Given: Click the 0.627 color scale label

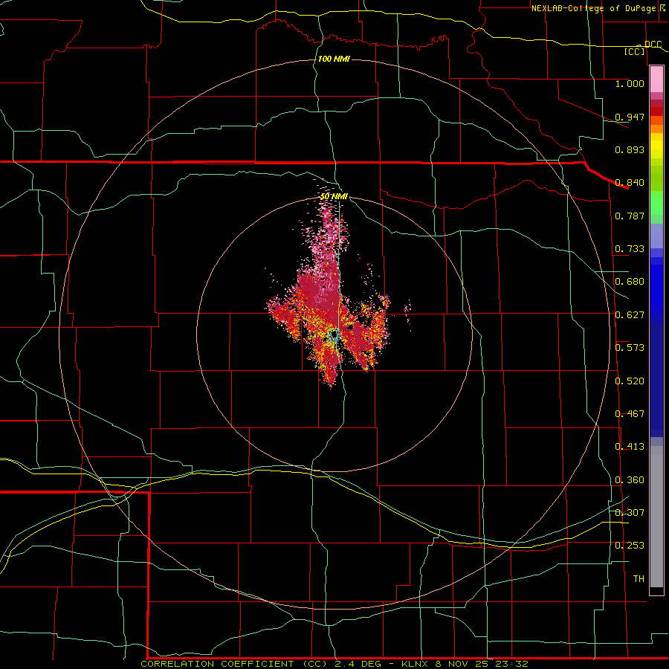Looking at the screenshot, I should [x=630, y=315].
